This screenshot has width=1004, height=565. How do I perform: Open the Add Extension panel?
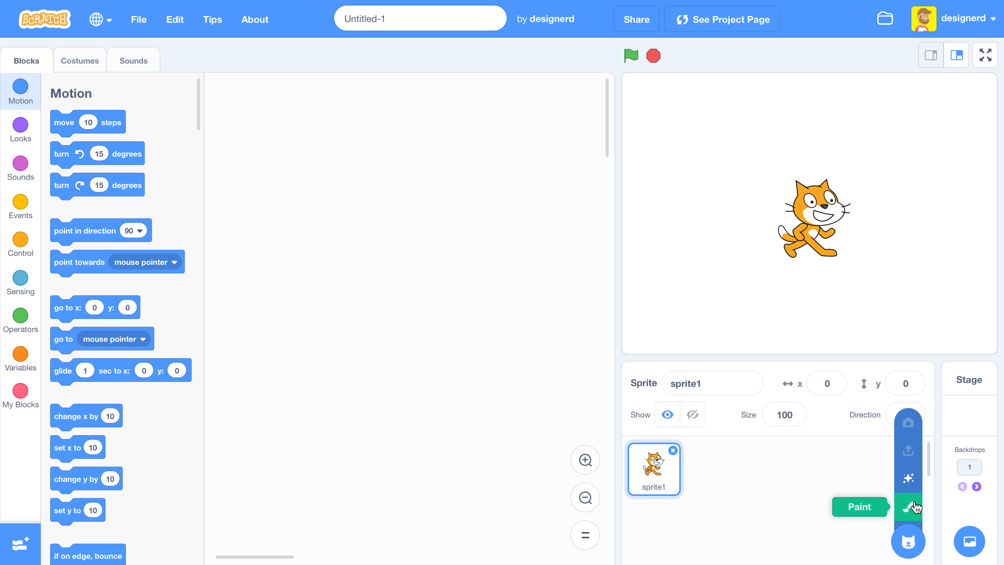20,544
